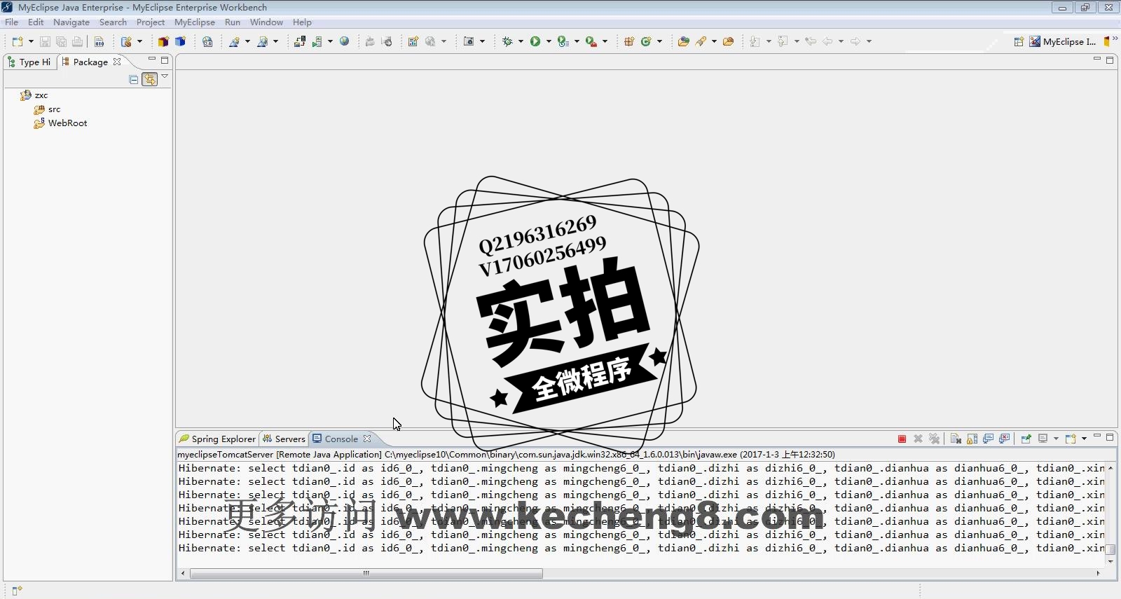This screenshot has width=1121, height=599.
Task: Open the Debug dropdown arrow
Action: click(521, 41)
